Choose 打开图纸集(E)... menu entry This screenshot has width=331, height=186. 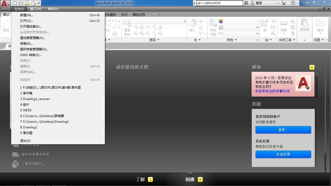(x=58, y=27)
